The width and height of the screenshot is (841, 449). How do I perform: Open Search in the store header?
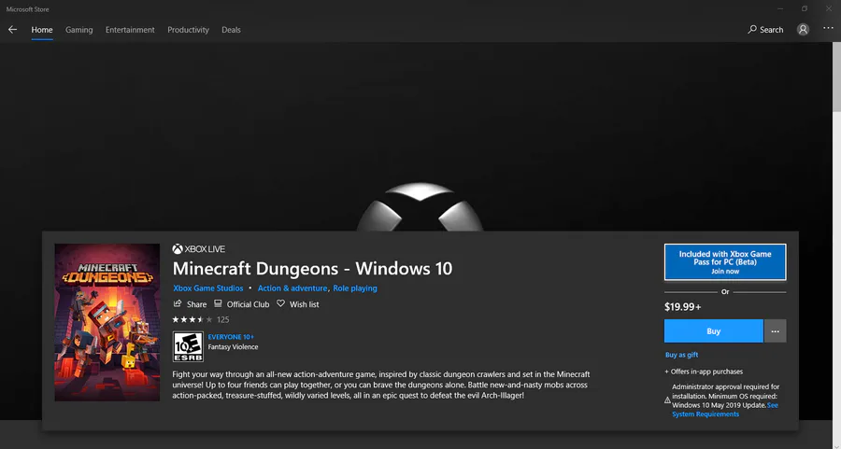click(765, 30)
